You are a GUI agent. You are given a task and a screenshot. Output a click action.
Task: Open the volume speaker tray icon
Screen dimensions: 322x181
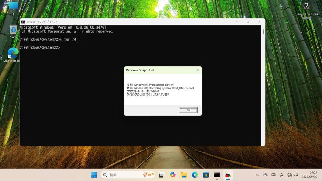coord(295,175)
